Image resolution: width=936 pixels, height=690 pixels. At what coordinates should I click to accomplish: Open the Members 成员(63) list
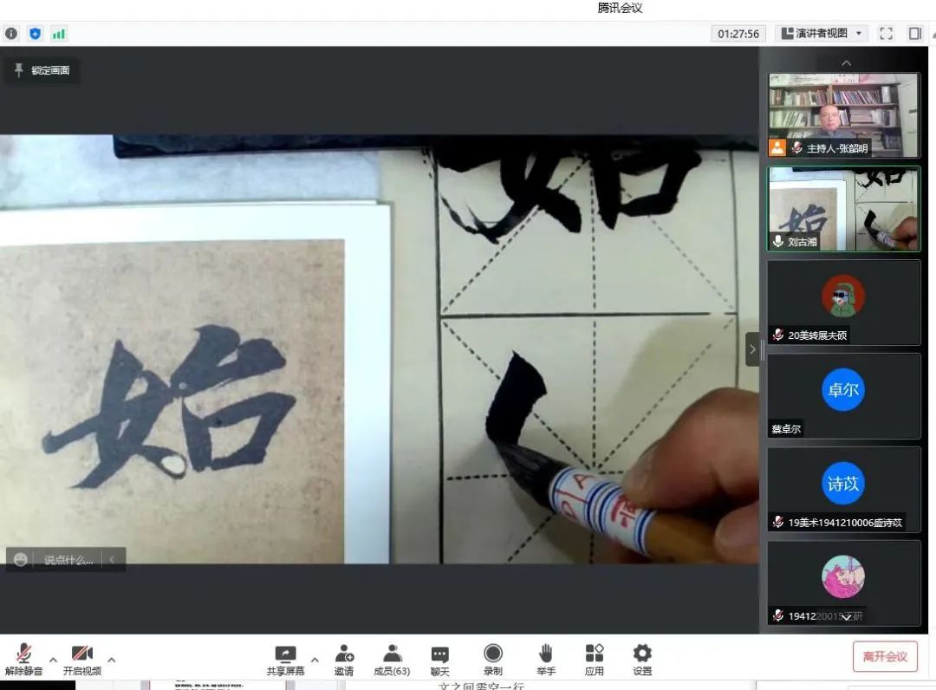coord(392,660)
